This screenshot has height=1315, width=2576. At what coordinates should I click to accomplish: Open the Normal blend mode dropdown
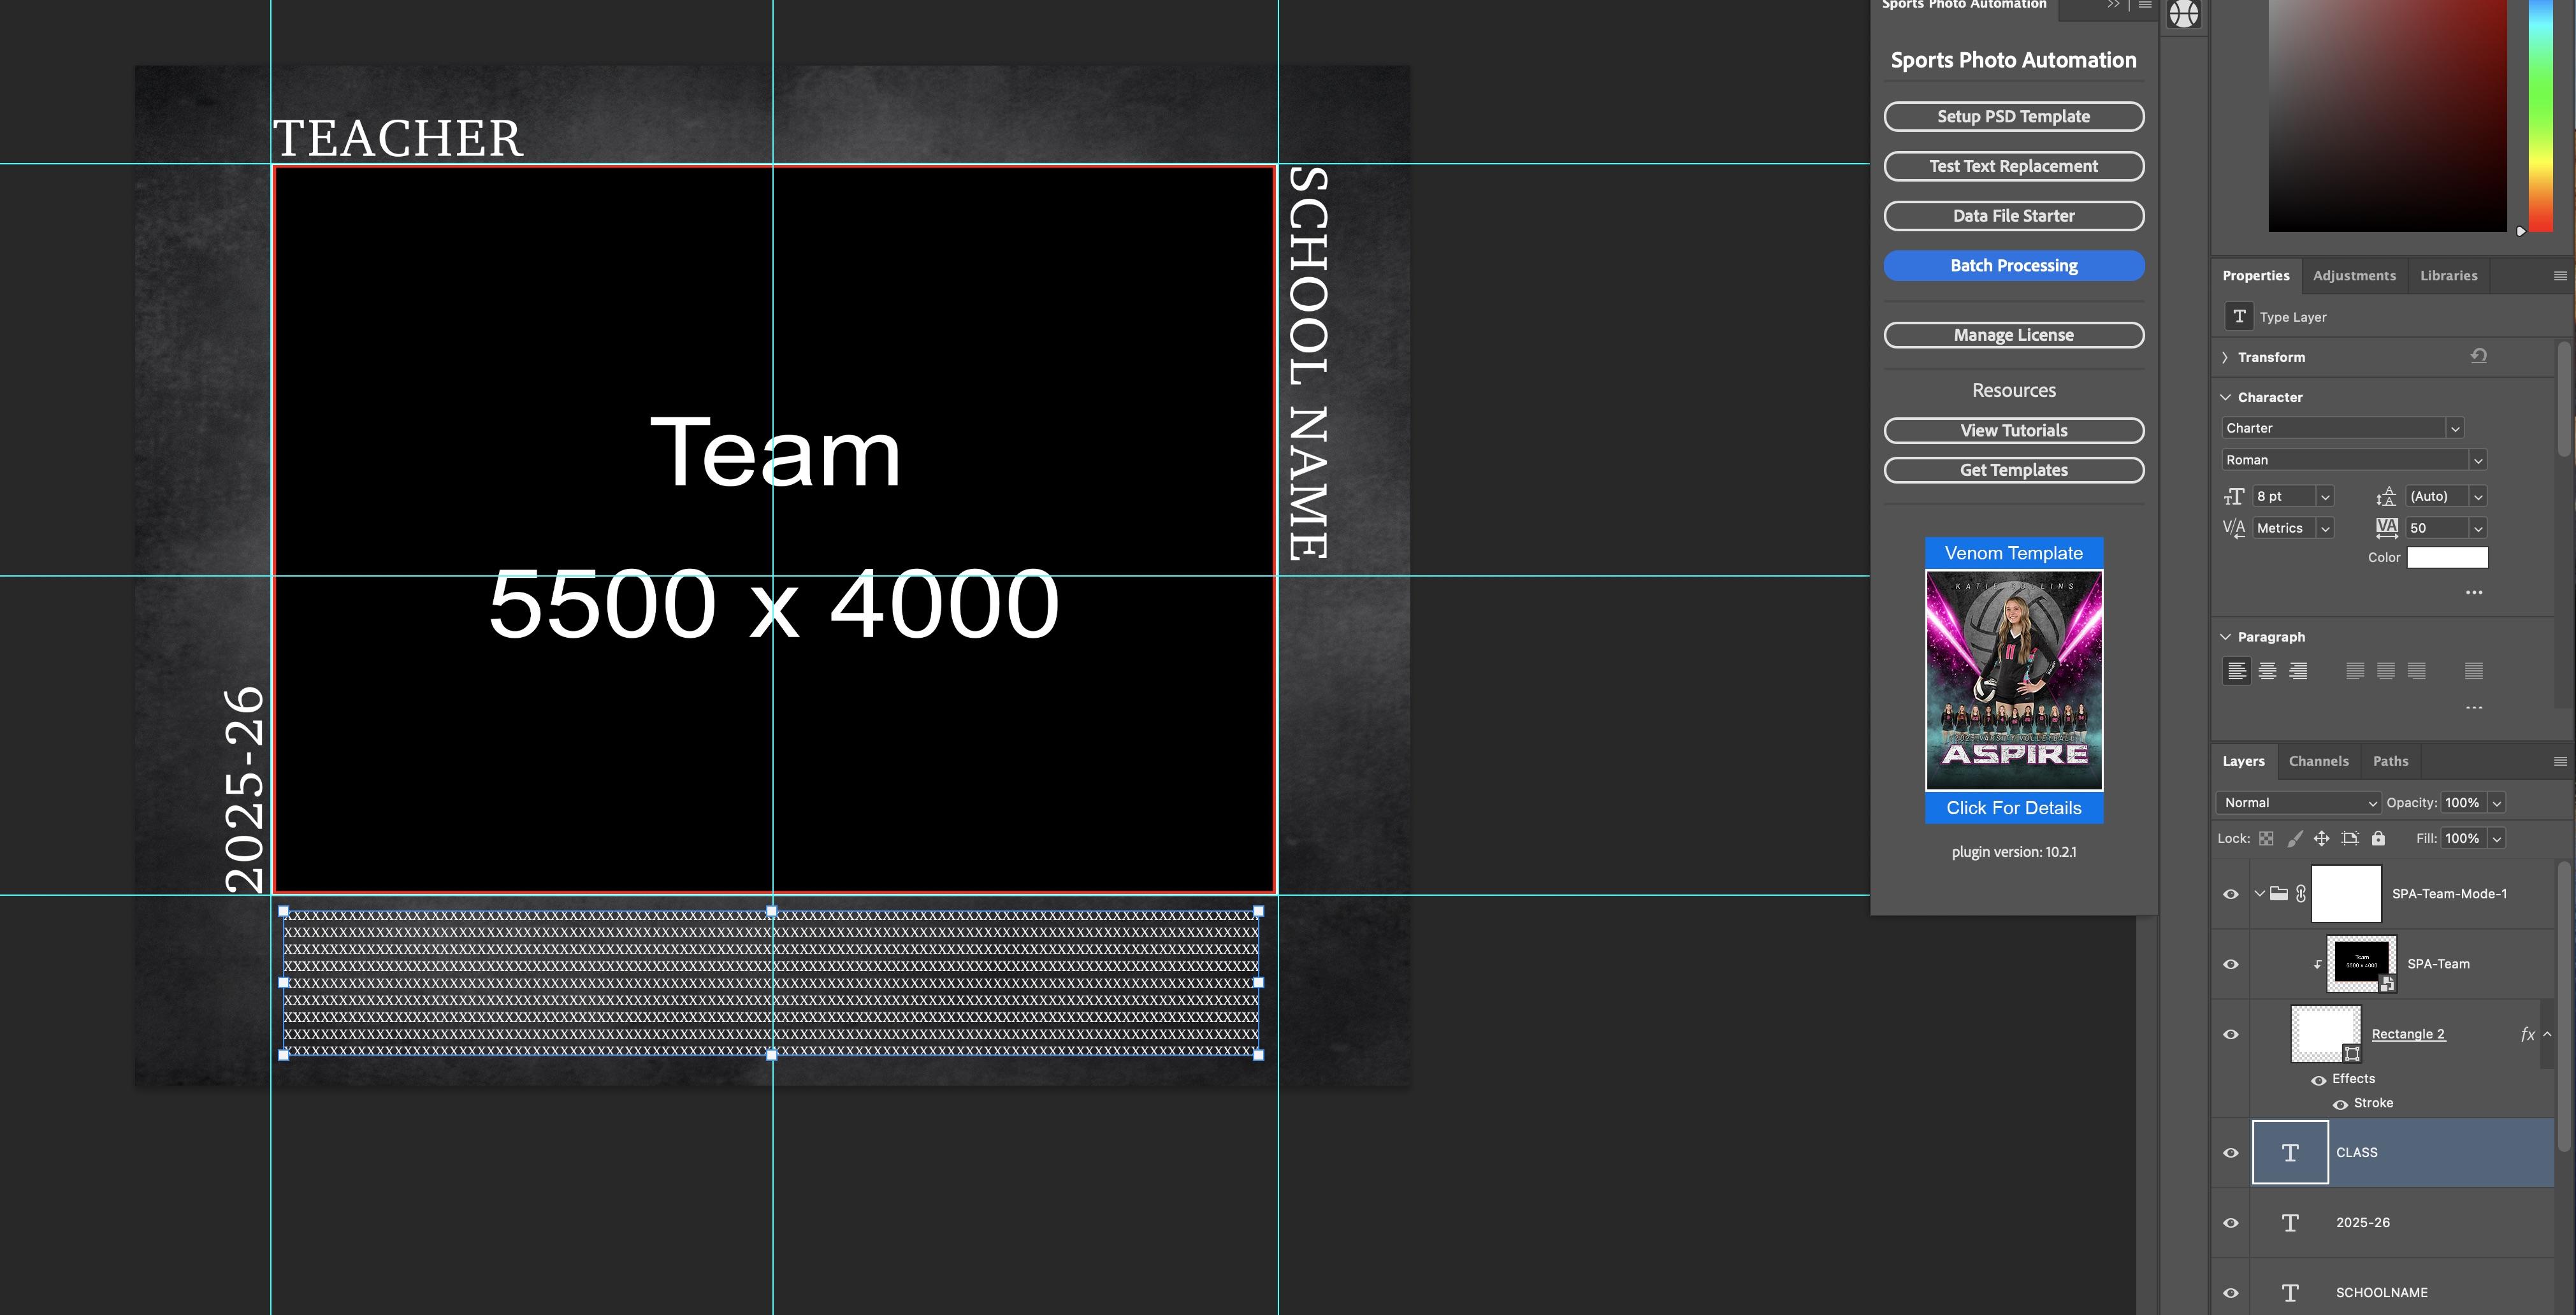[x=2297, y=802]
